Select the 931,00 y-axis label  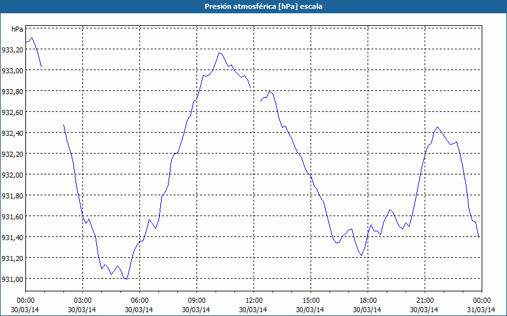click(12, 279)
